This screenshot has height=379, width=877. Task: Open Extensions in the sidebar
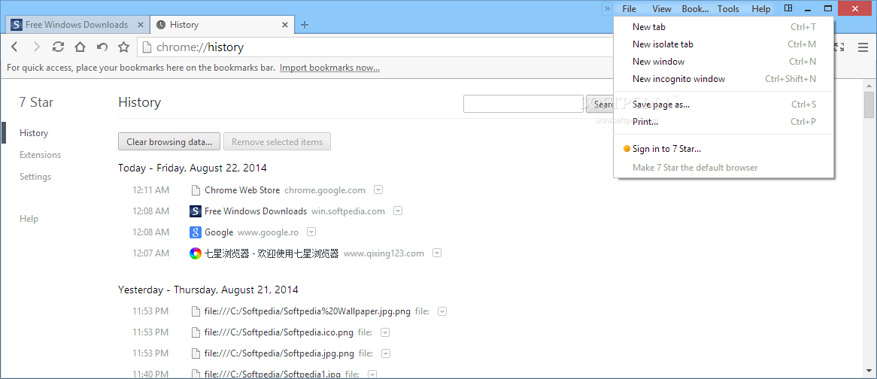(41, 155)
